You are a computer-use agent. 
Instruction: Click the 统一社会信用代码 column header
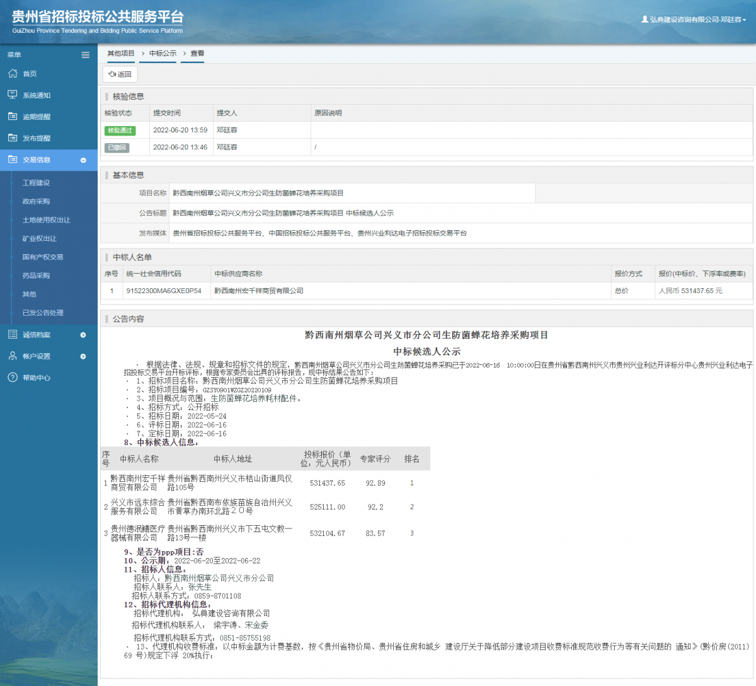(154, 274)
